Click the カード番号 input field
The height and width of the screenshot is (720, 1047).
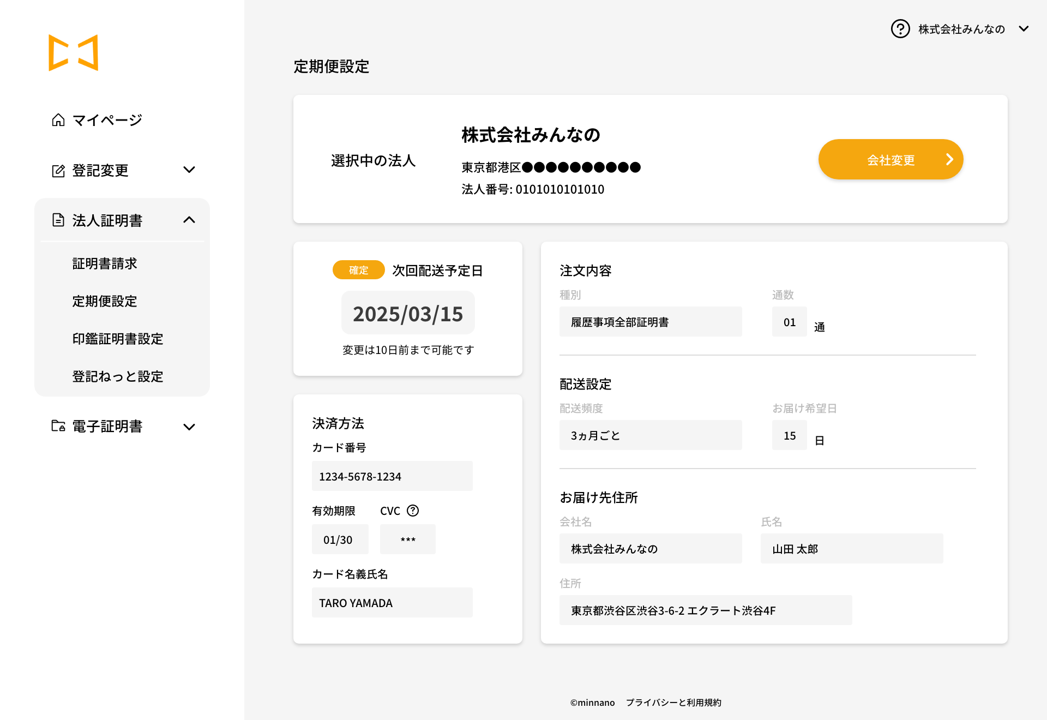392,476
